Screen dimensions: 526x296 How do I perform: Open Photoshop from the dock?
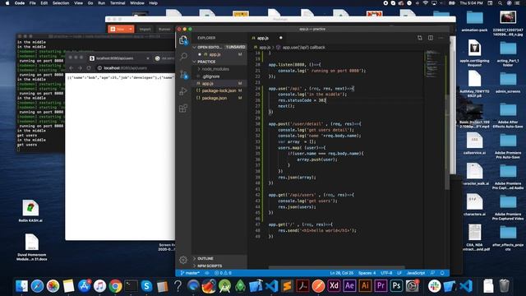pyautogui.click(x=396, y=286)
